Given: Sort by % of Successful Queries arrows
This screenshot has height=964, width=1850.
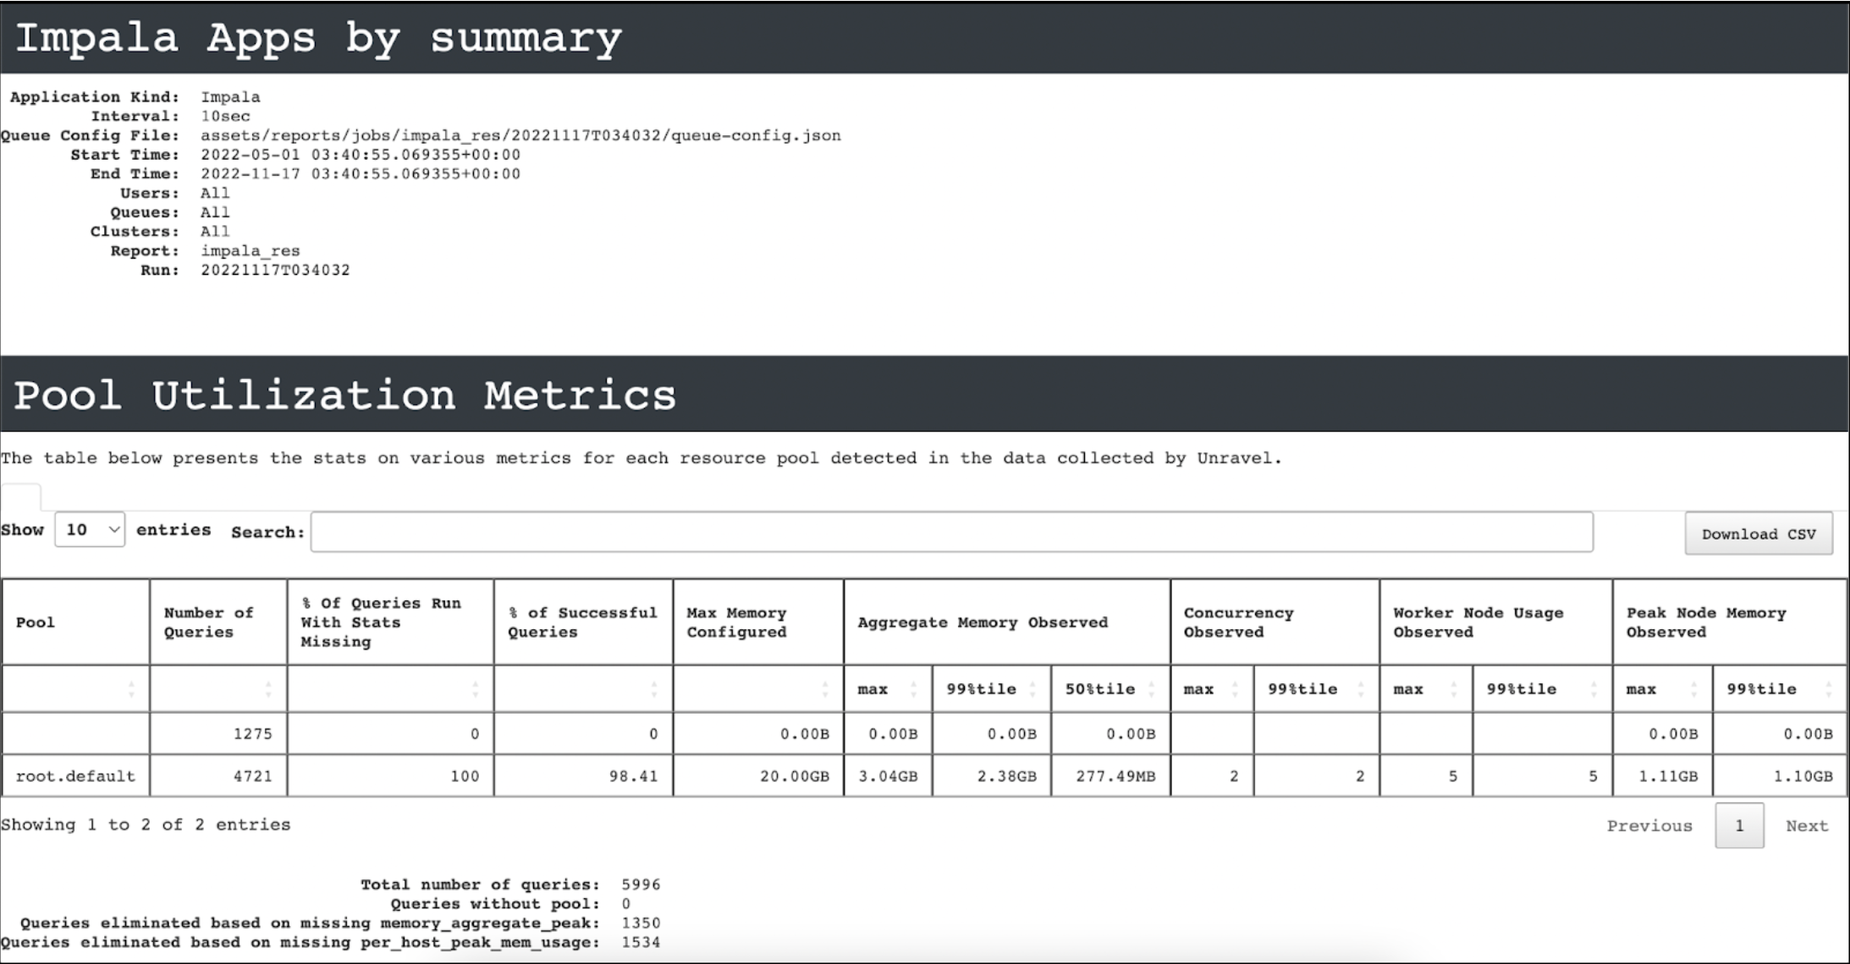Looking at the screenshot, I should [x=653, y=689].
